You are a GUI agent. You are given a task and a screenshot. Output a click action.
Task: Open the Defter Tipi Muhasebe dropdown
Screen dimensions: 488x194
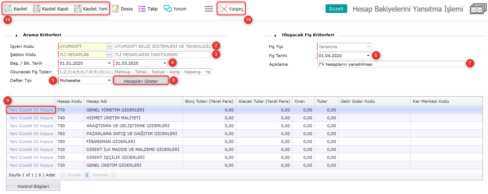pyautogui.click(x=109, y=80)
